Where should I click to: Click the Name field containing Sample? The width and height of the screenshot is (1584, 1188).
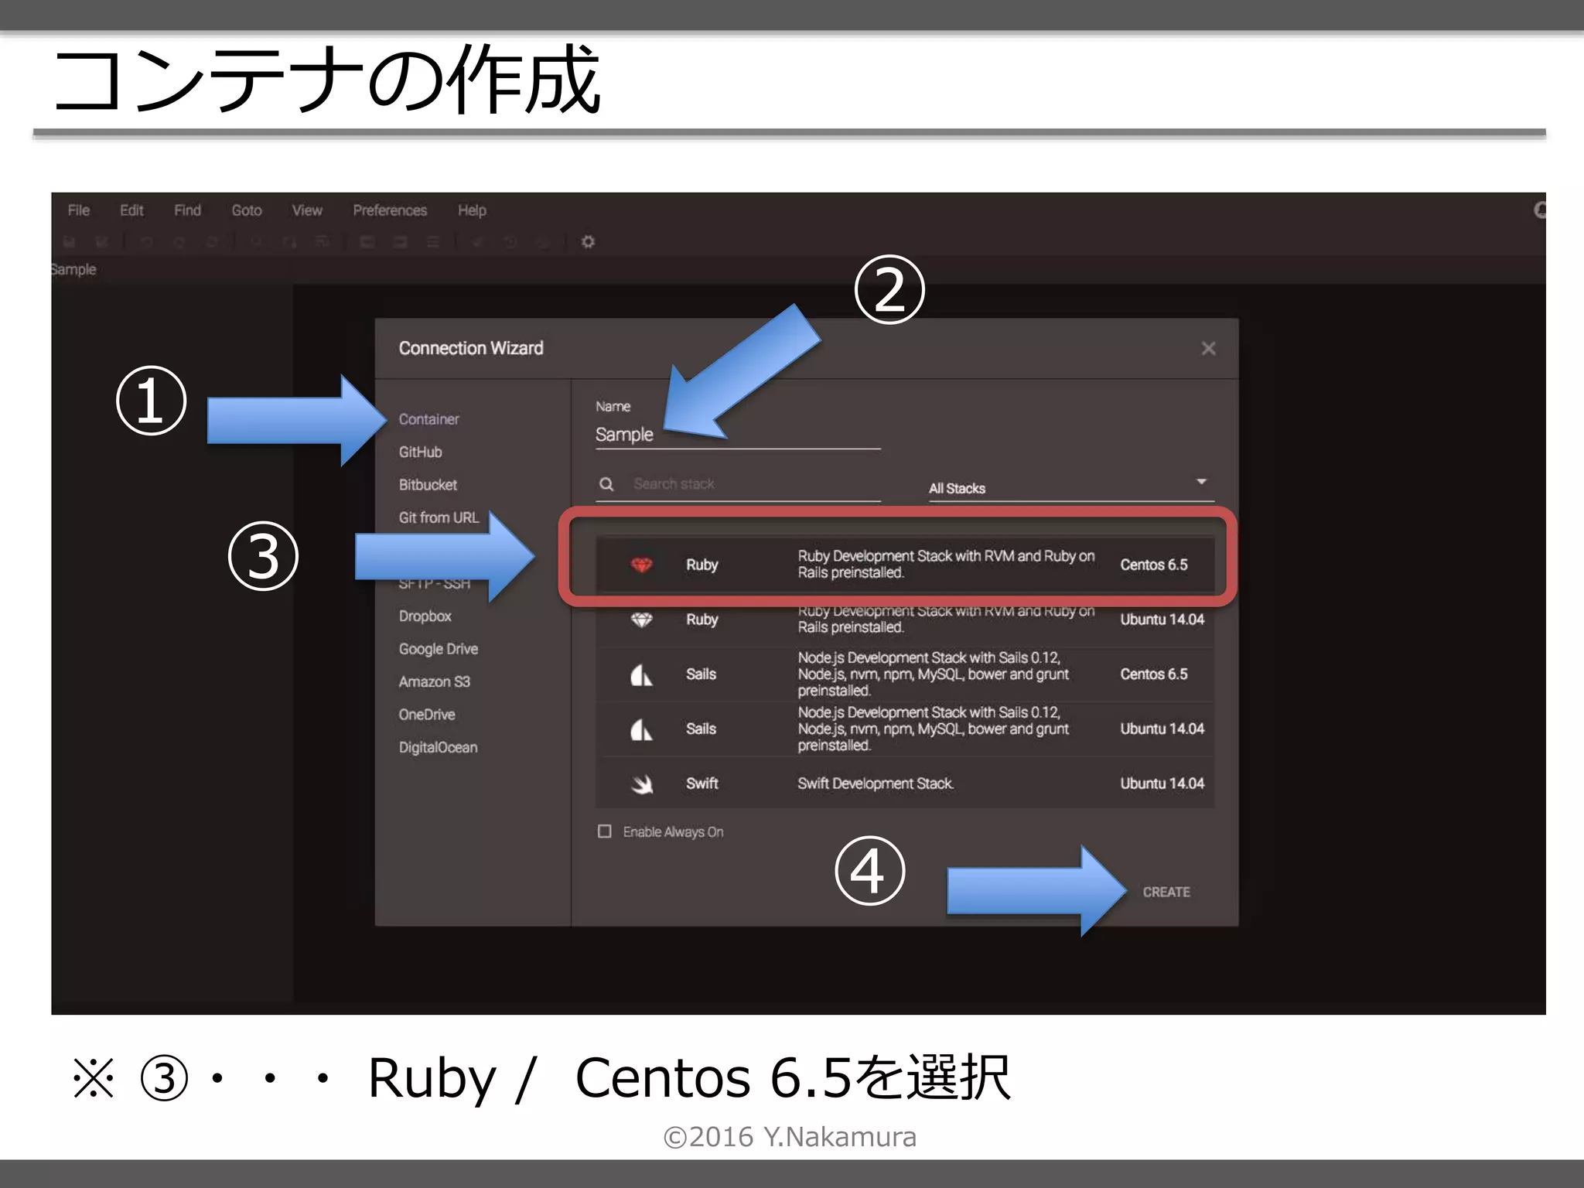(x=738, y=435)
